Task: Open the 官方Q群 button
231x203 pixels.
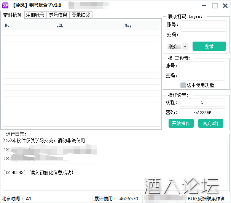Action: pyautogui.click(x=211, y=123)
